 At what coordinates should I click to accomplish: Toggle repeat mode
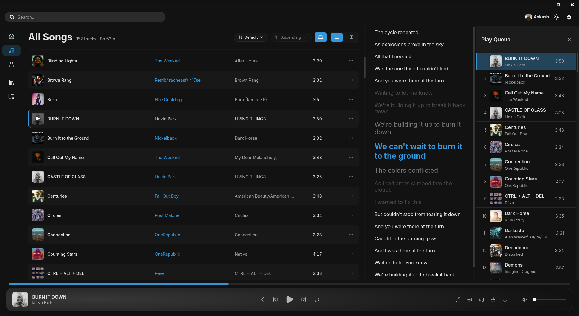coord(317,299)
